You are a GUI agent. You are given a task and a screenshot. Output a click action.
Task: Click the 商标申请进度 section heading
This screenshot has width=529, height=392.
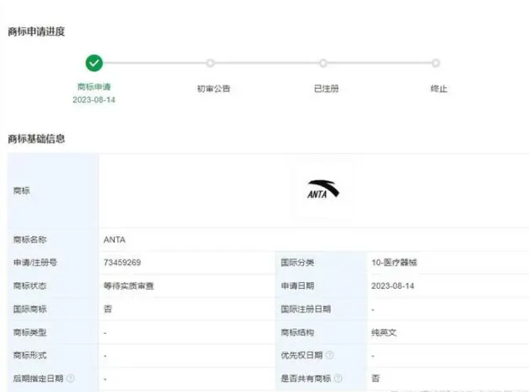pyautogui.click(x=36, y=32)
